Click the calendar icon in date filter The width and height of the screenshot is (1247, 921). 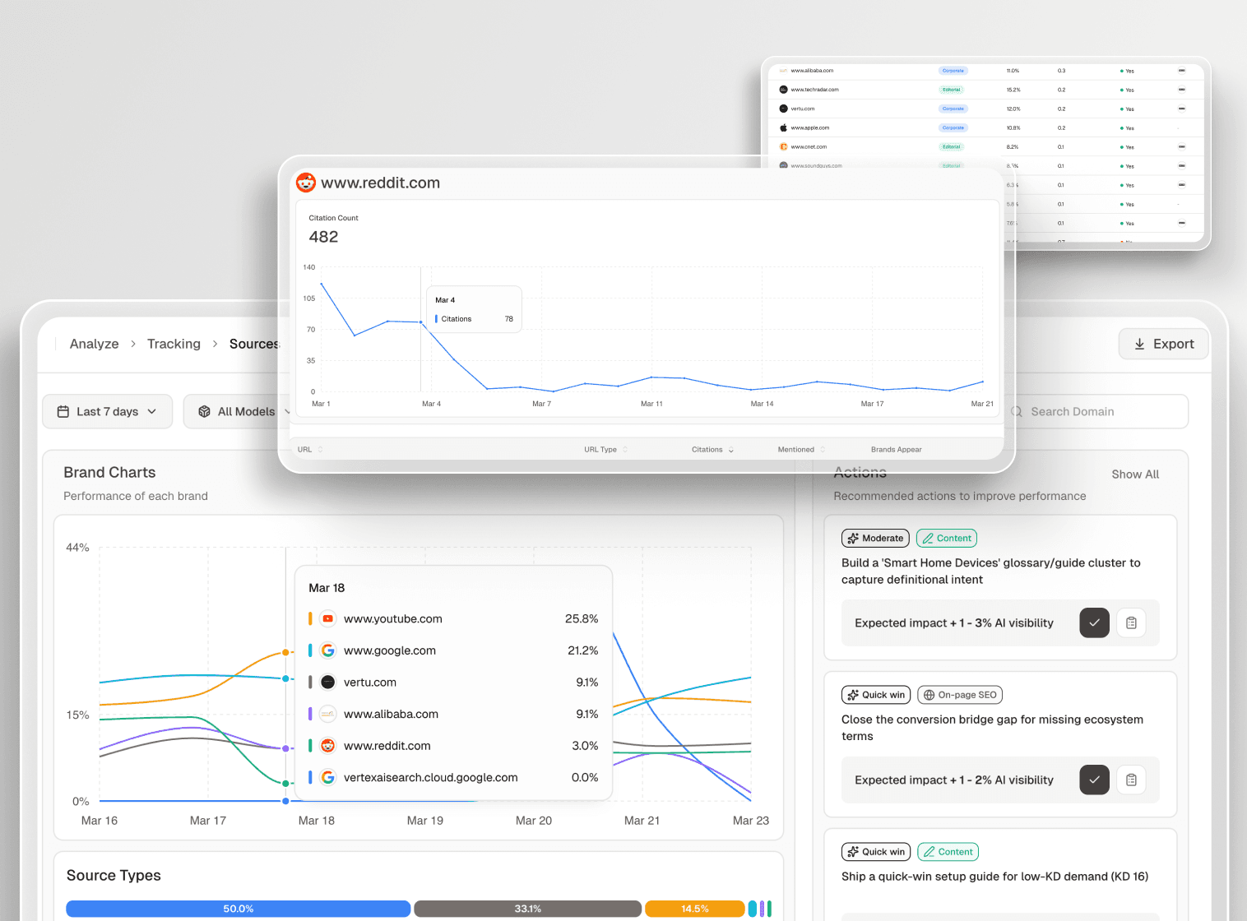(x=63, y=412)
